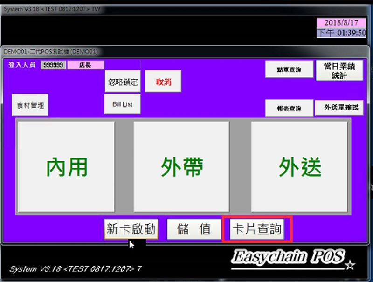Click 外送單確認 delivery order confirmation

pos(339,108)
